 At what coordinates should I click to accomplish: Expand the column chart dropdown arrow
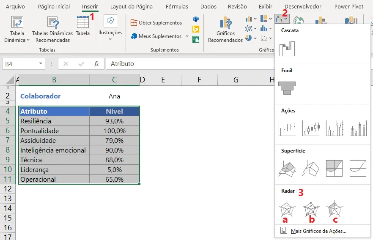(255, 19)
